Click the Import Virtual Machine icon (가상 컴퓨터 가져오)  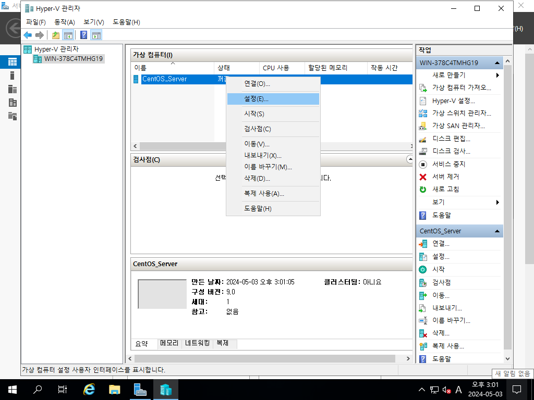[x=422, y=87]
